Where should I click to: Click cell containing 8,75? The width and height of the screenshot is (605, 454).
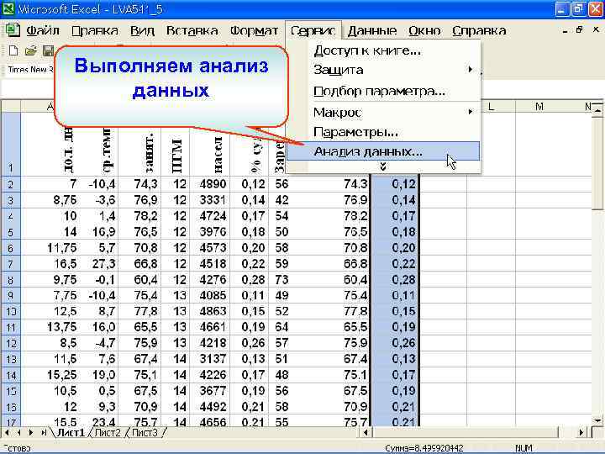tap(50, 200)
